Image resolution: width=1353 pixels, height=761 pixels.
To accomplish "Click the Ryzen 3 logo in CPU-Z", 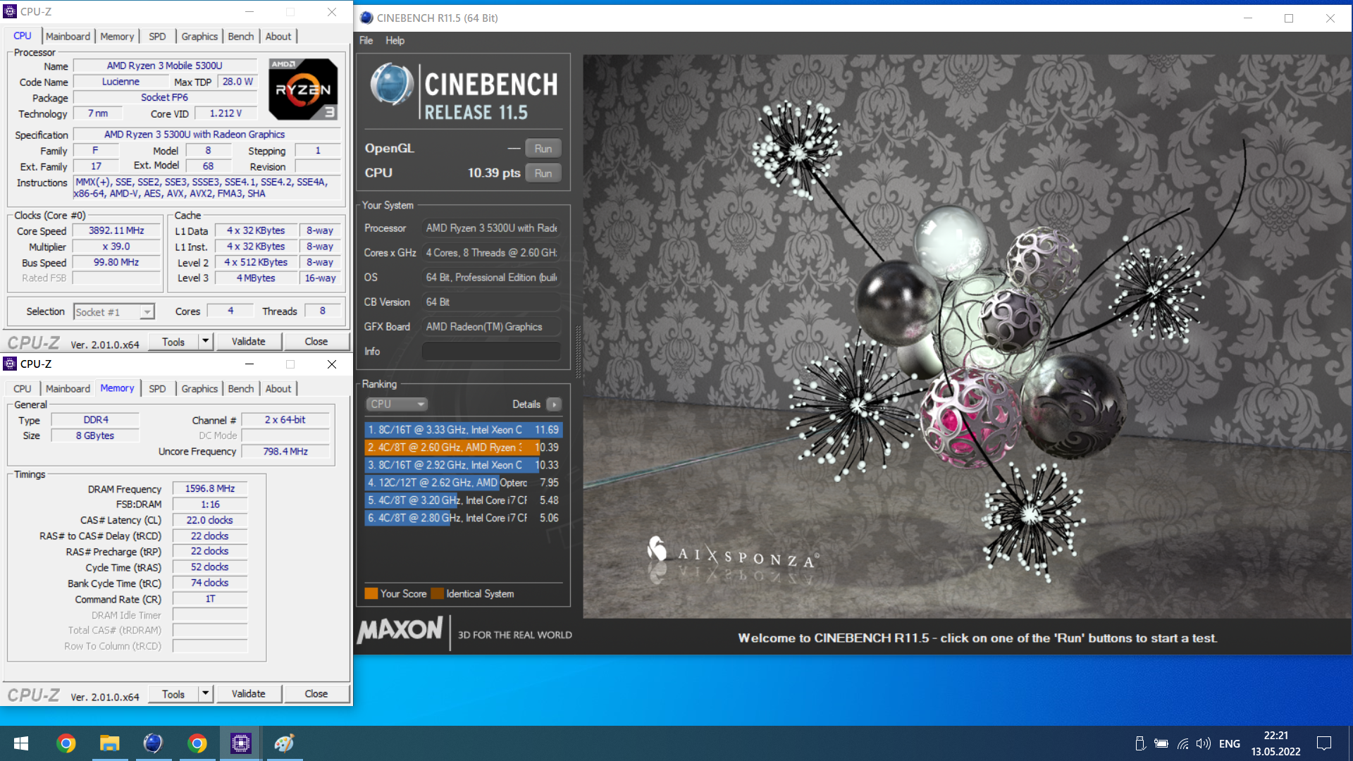I will (x=303, y=89).
